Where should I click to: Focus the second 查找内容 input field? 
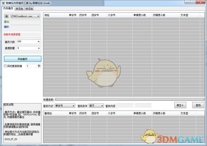click(x=143, y=106)
